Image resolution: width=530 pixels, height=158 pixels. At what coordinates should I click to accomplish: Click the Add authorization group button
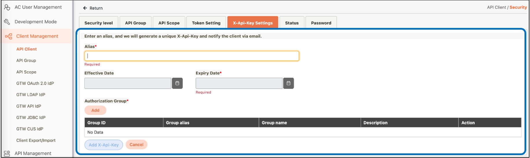coord(95,110)
